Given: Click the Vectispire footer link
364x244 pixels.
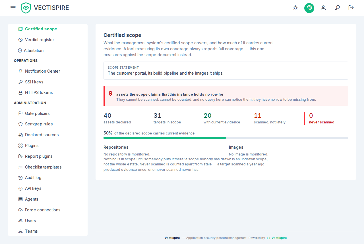Looking at the screenshot, I should click(x=276, y=238).
